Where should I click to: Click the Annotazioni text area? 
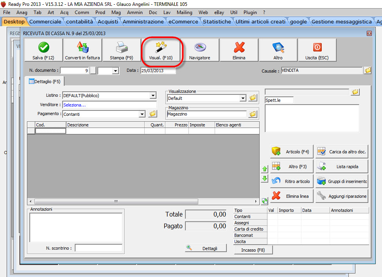click(76, 227)
